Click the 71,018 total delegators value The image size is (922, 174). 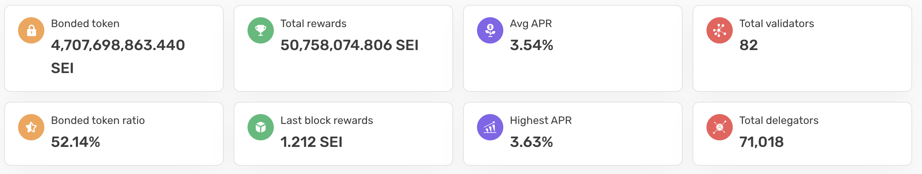pyautogui.click(x=761, y=142)
